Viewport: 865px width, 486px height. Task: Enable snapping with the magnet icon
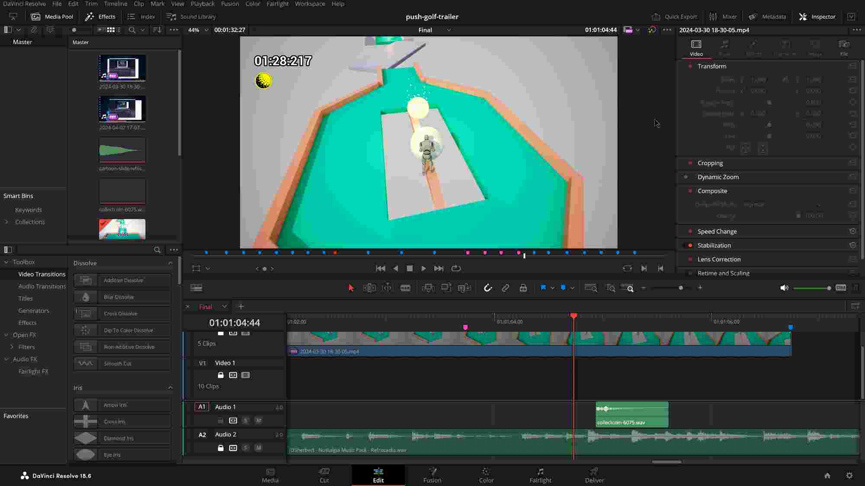tap(488, 288)
